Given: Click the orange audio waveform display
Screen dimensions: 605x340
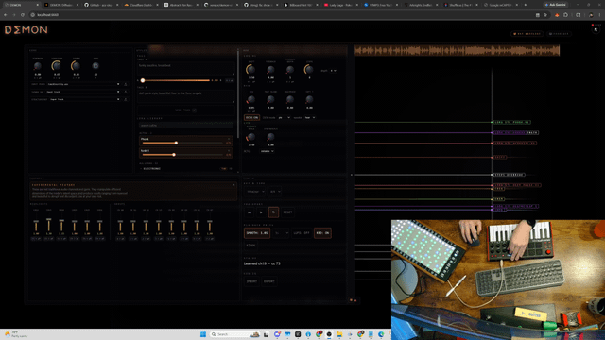Looking at the screenshot, I should pos(458,50).
